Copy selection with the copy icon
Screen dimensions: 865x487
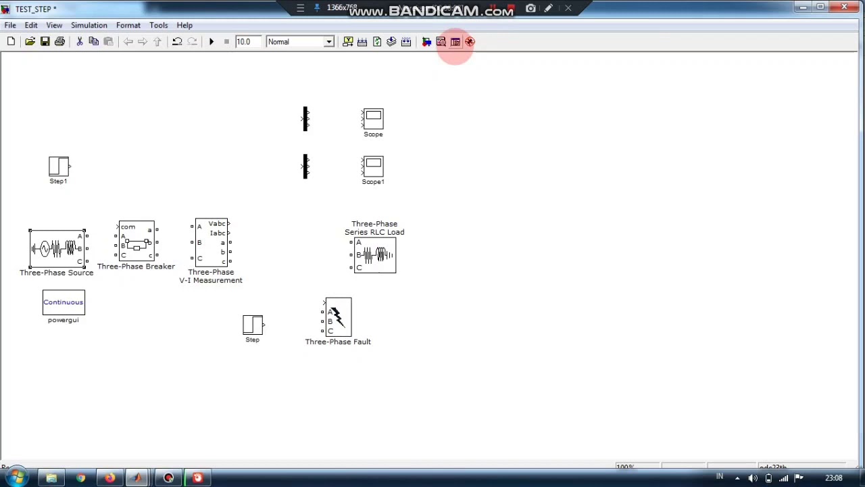(x=94, y=42)
